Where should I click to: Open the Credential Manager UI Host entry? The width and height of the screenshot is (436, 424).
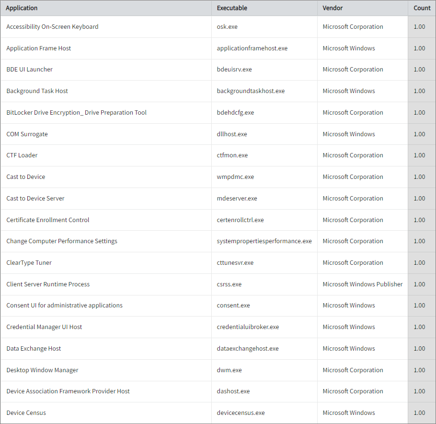[x=44, y=327]
